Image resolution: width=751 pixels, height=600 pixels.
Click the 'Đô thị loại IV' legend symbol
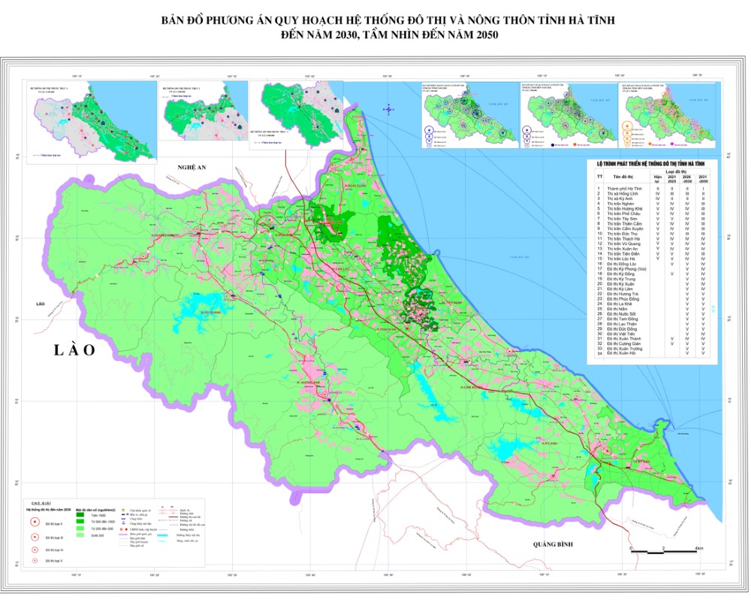tap(35, 550)
